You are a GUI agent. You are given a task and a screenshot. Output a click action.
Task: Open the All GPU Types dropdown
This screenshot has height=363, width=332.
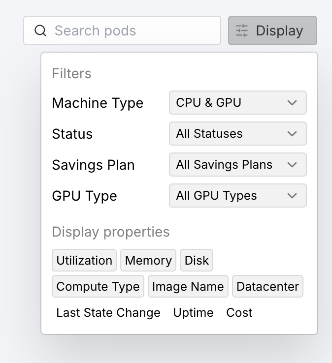pos(237,196)
